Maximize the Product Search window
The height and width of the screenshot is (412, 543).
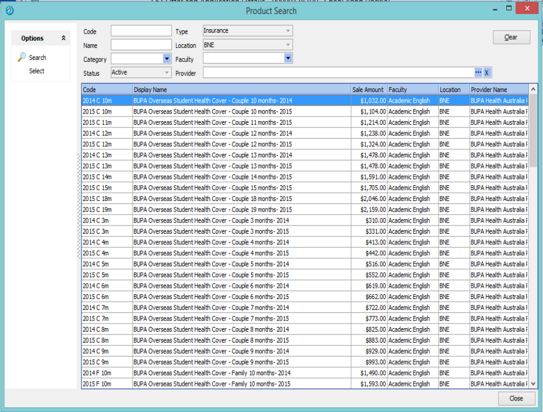[509, 9]
